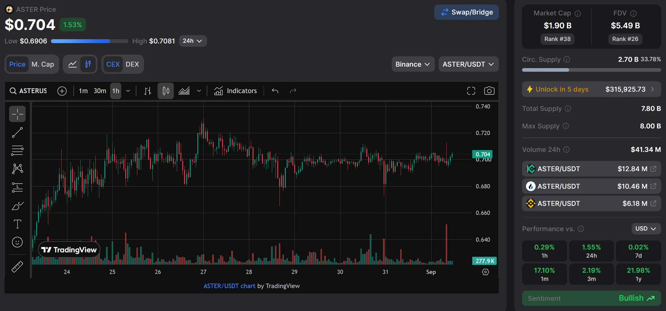Click Circ. Supply info icon

[x=567, y=59]
